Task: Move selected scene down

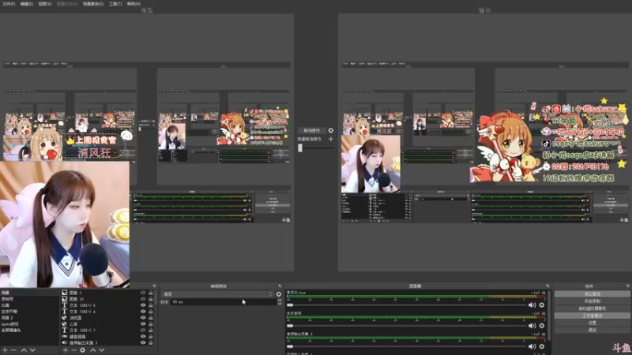Action: tap(32, 350)
